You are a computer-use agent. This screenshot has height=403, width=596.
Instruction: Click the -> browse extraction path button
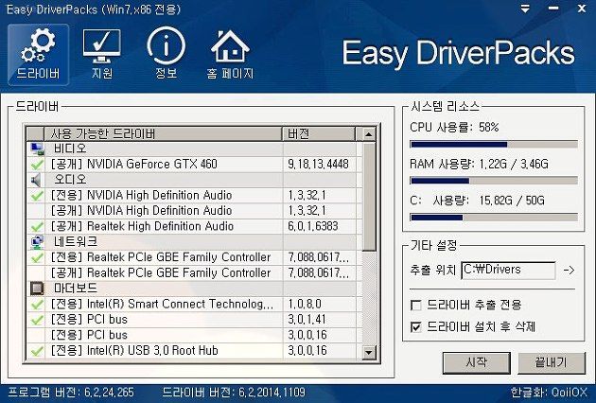[569, 271]
